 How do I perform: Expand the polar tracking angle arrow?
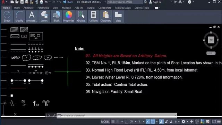(x=136, y=122)
